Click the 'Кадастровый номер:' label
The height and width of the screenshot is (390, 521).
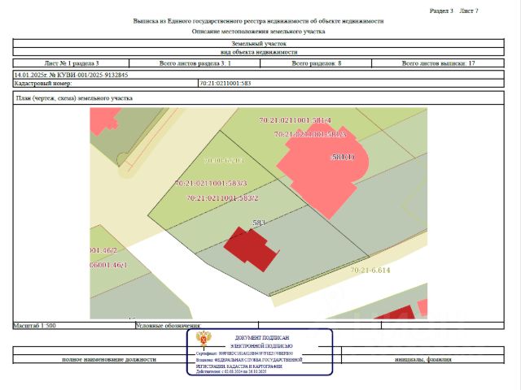43,83
